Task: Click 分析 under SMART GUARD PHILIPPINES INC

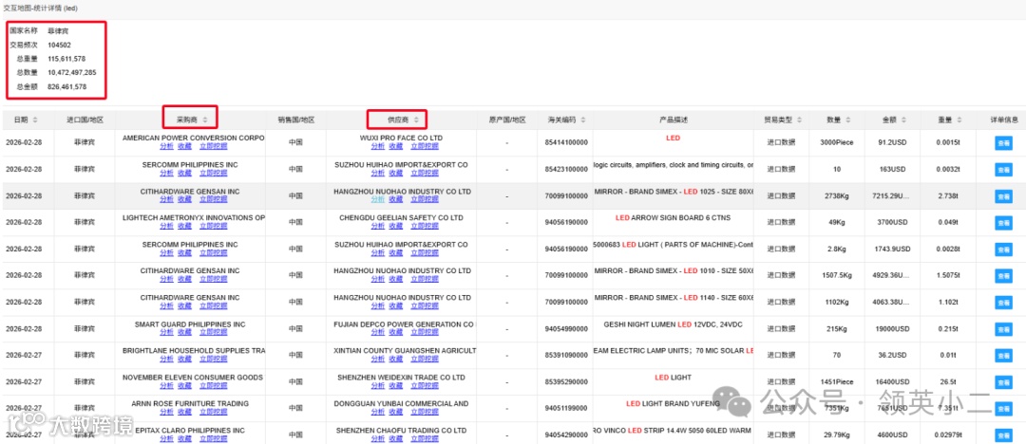Action: [166, 332]
